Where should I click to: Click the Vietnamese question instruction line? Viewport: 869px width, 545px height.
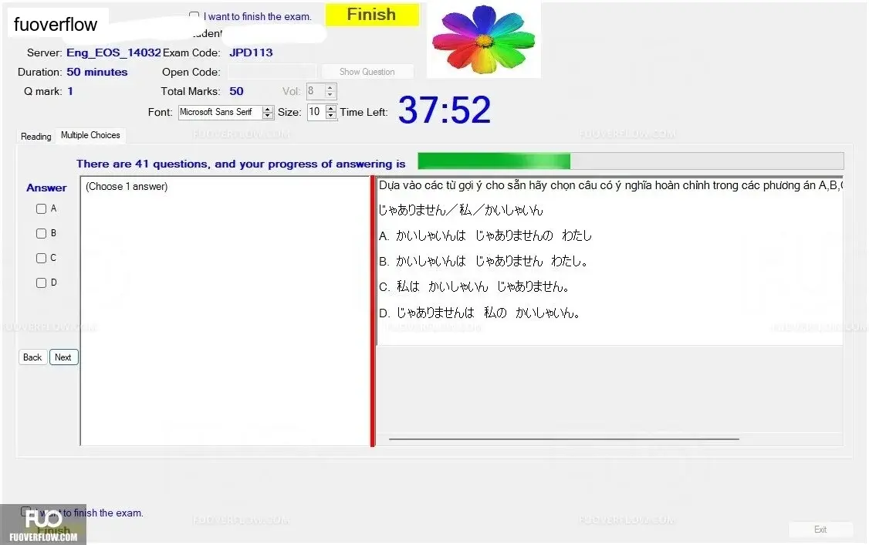point(610,185)
